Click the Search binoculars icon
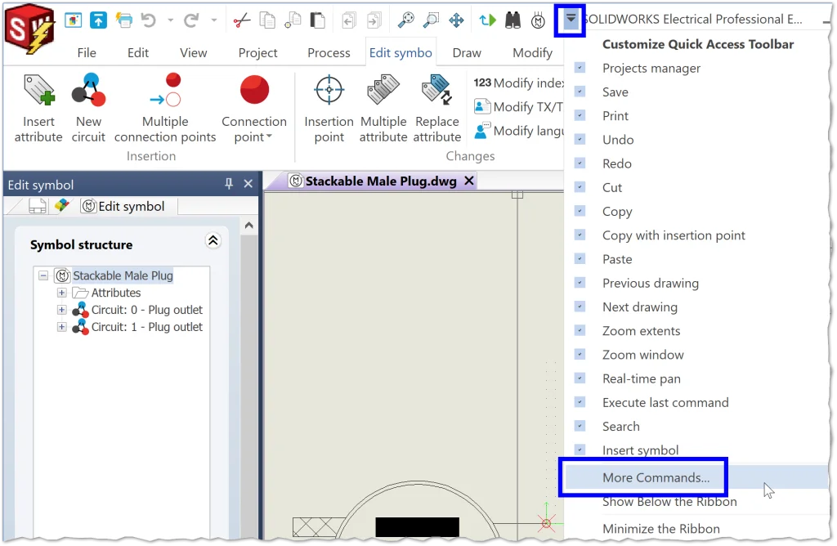This screenshot has width=837, height=546. pos(512,20)
